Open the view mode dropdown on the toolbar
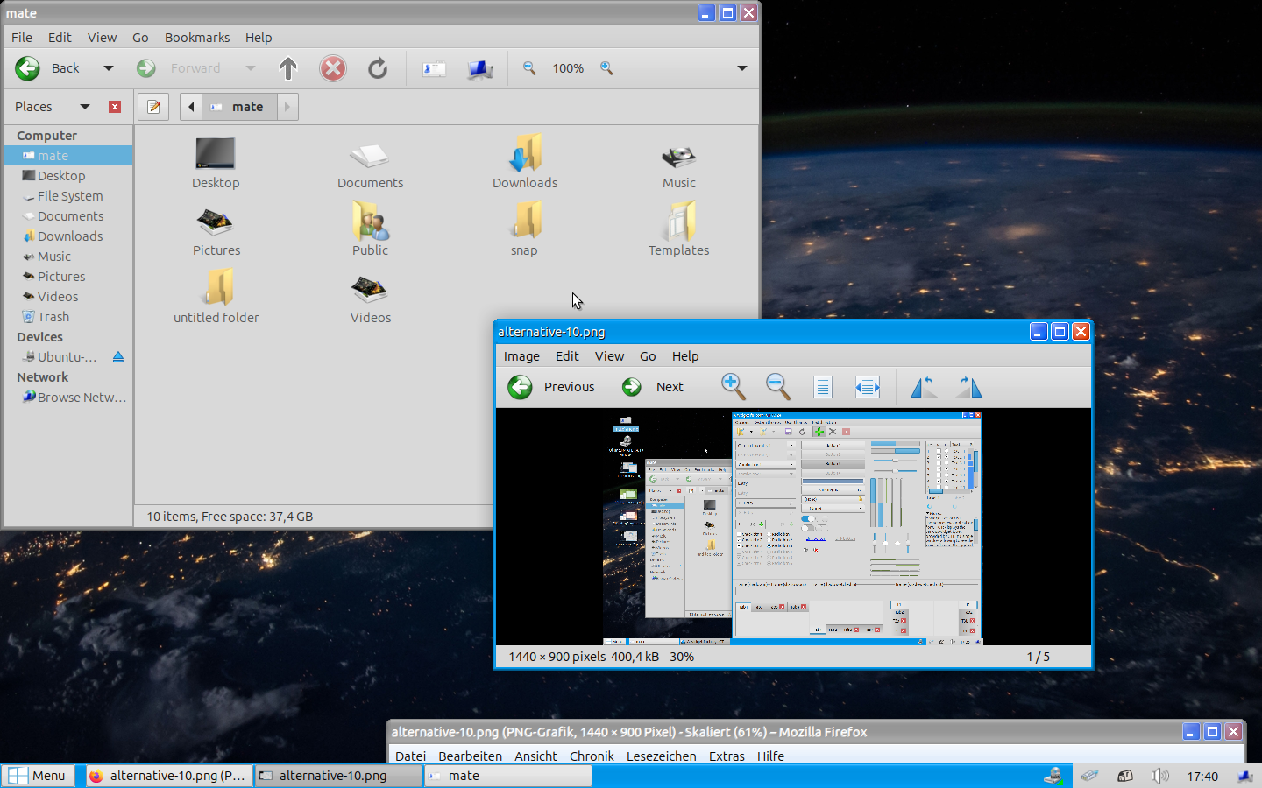Viewport: 1262px width, 788px height. (x=741, y=68)
